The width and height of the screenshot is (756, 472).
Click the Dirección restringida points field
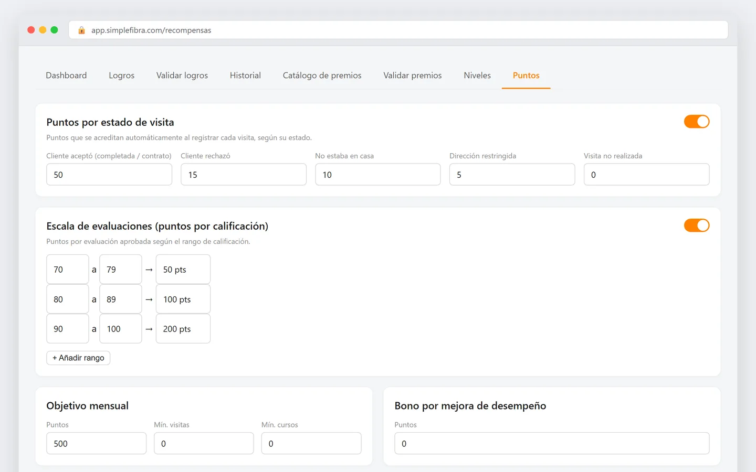coord(512,175)
